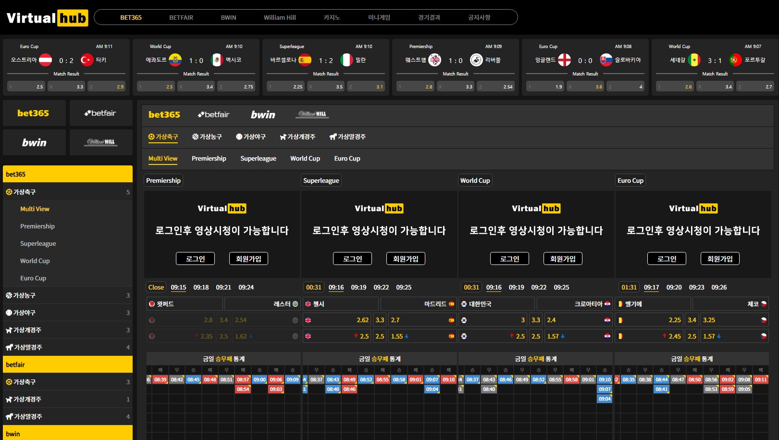Select the 09:19 time slot in the Superleague column

(359, 287)
